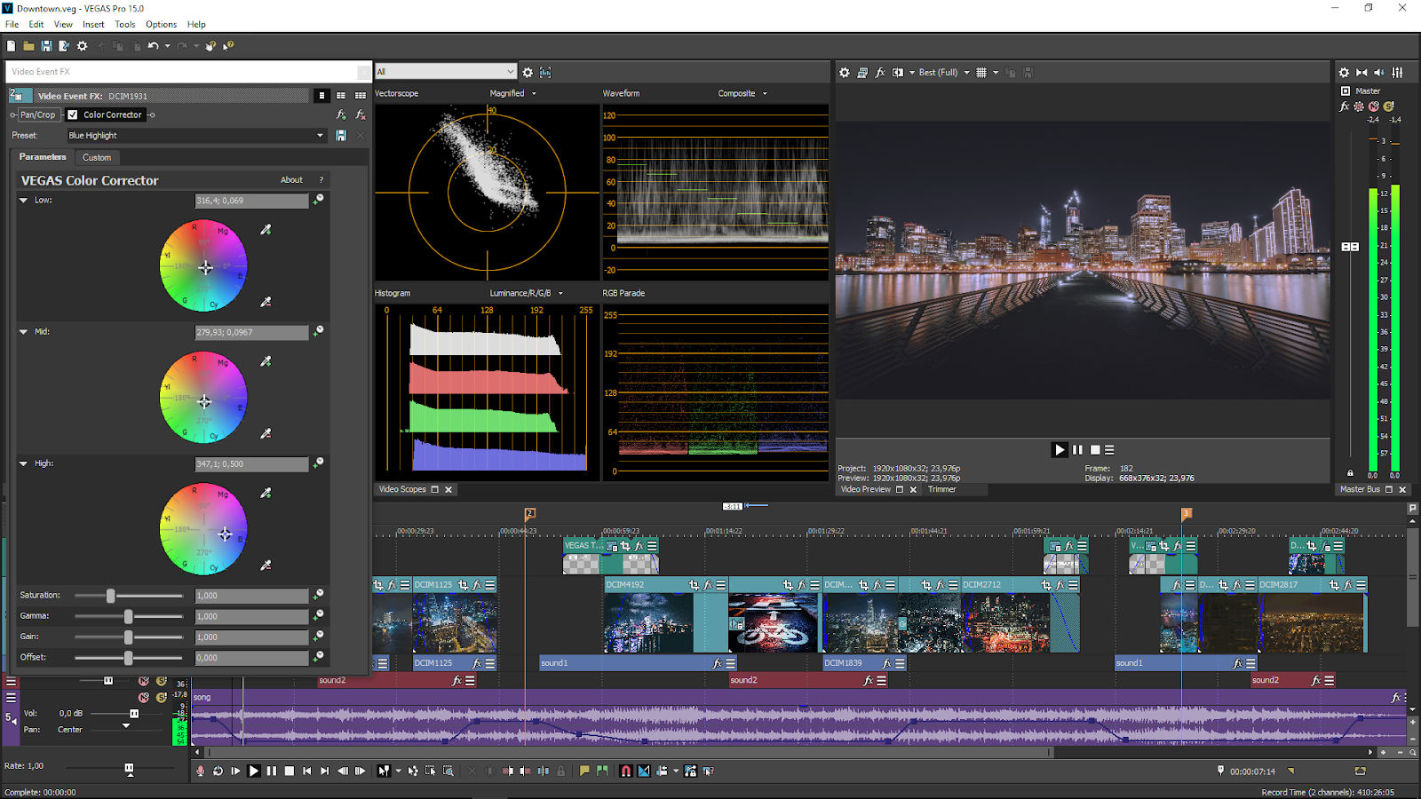Click the animate keyframe toggle next to Saturation
Viewport: 1421px width, 799px height.
click(318, 595)
